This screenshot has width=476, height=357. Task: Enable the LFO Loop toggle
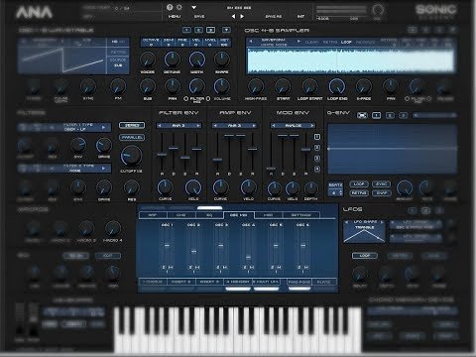click(365, 256)
